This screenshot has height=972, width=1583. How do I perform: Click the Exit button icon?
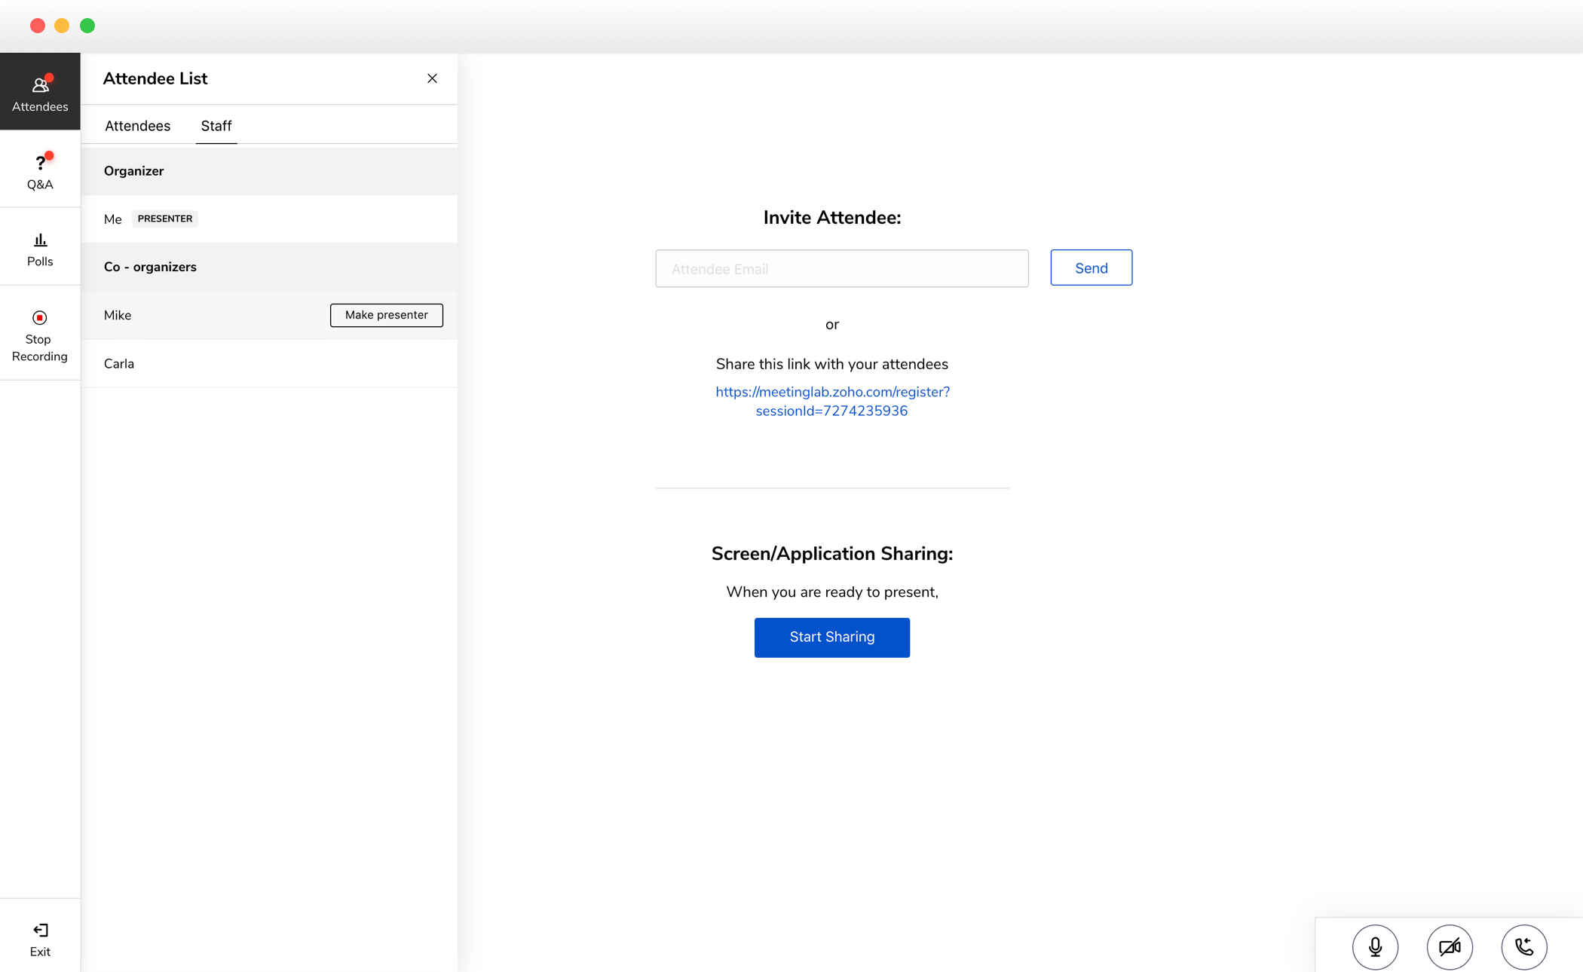(x=41, y=930)
